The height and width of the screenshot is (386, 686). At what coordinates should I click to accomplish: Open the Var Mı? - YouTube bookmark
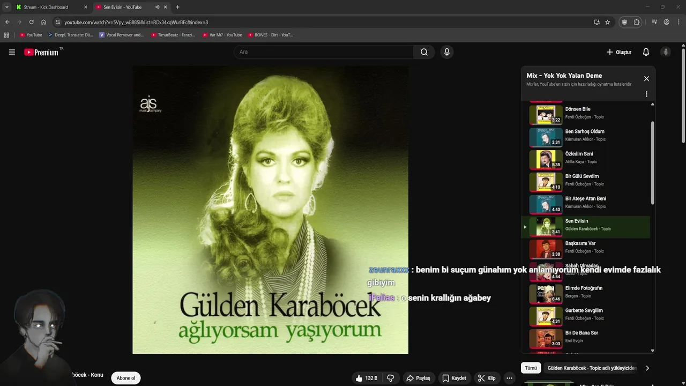(222, 35)
